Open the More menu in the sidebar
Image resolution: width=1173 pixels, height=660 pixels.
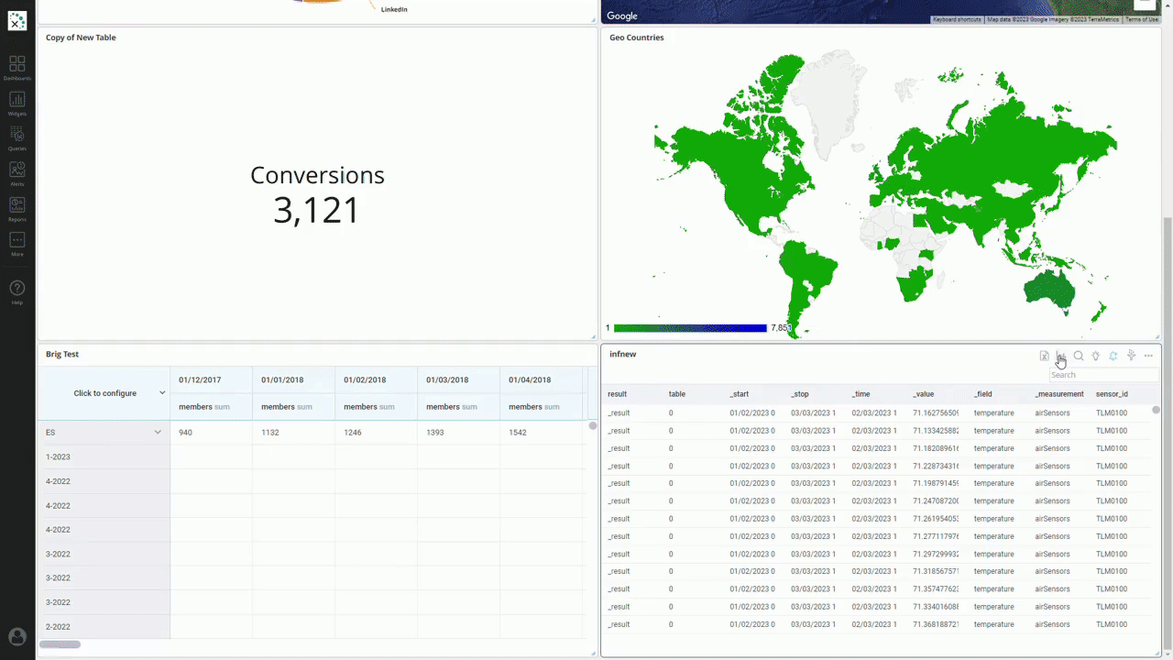pos(16,243)
